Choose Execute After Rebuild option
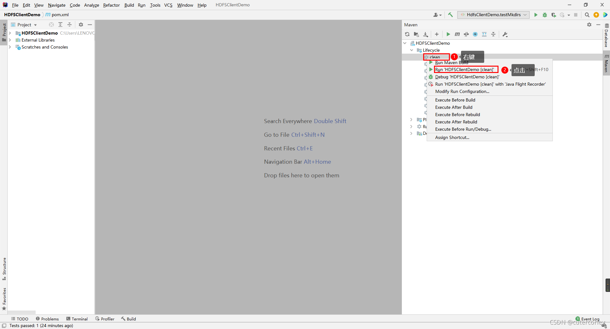Image resolution: width=610 pixels, height=329 pixels. tap(456, 122)
